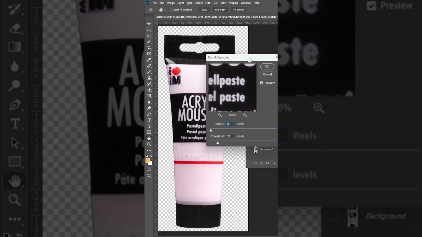
Task: Zoom out the Dust & Scratches preview
Action: tap(220, 115)
